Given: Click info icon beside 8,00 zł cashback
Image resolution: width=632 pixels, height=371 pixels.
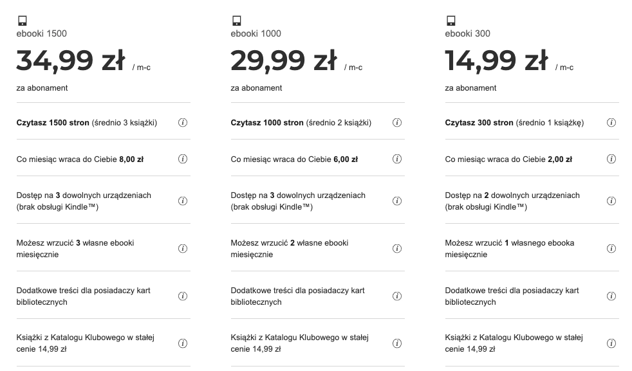Looking at the screenshot, I should coord(183,159).
